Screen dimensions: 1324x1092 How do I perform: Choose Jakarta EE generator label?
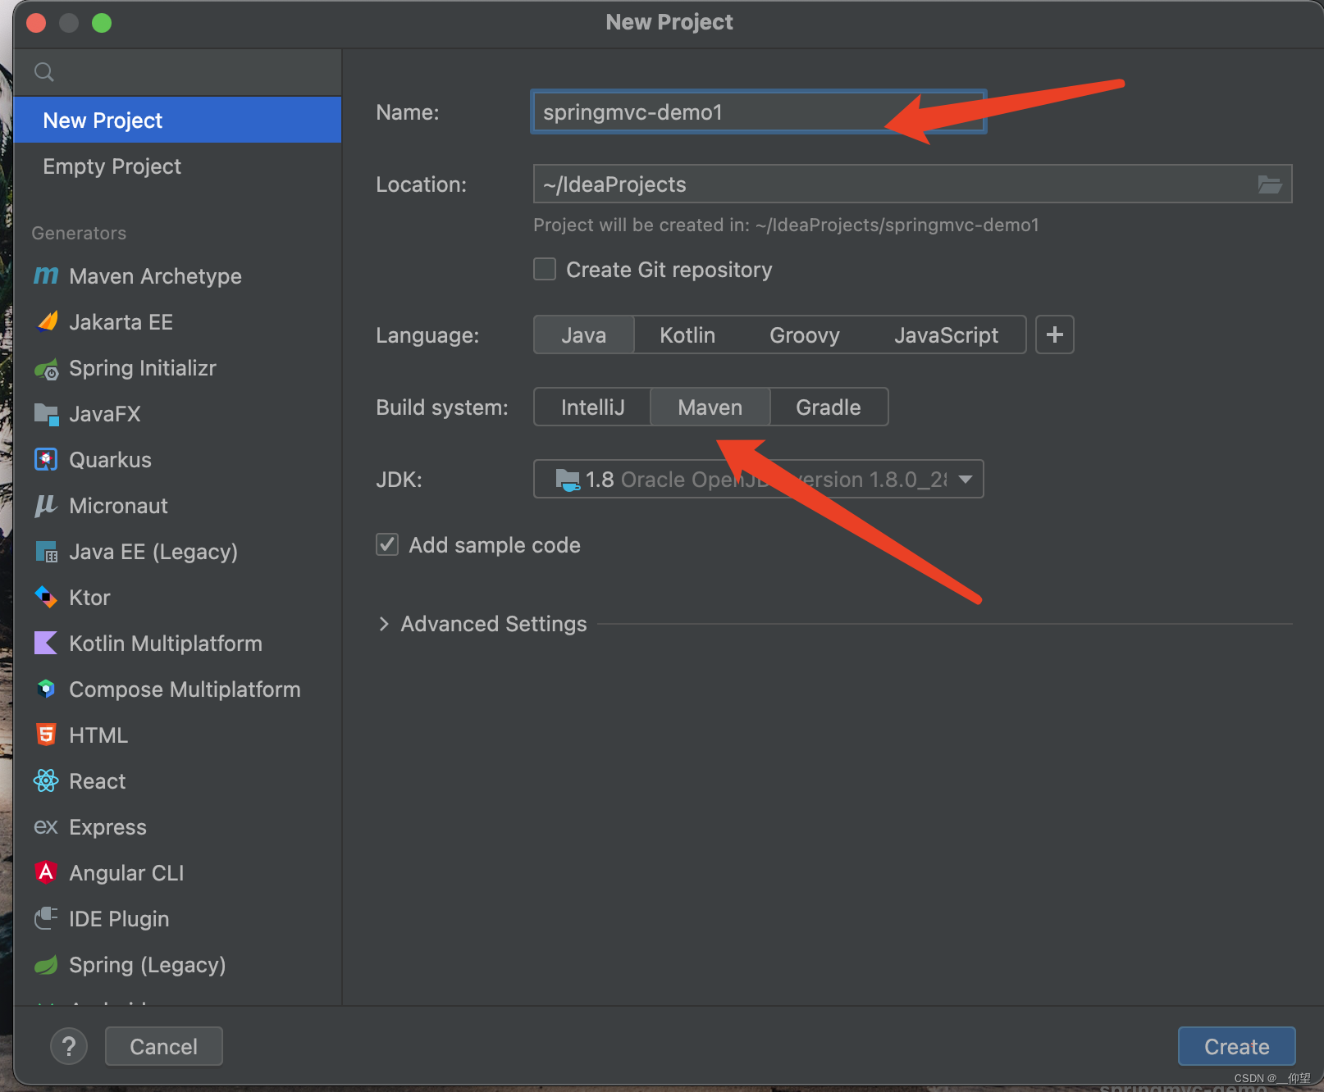121,322
